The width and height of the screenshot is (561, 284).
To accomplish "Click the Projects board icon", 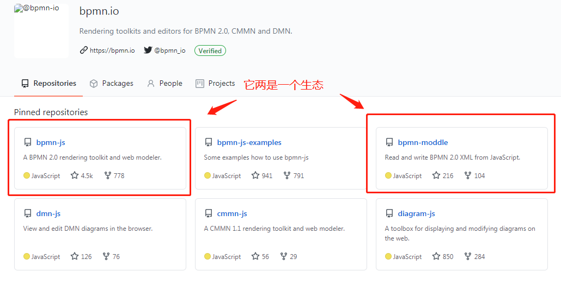I will pos(200,84).
